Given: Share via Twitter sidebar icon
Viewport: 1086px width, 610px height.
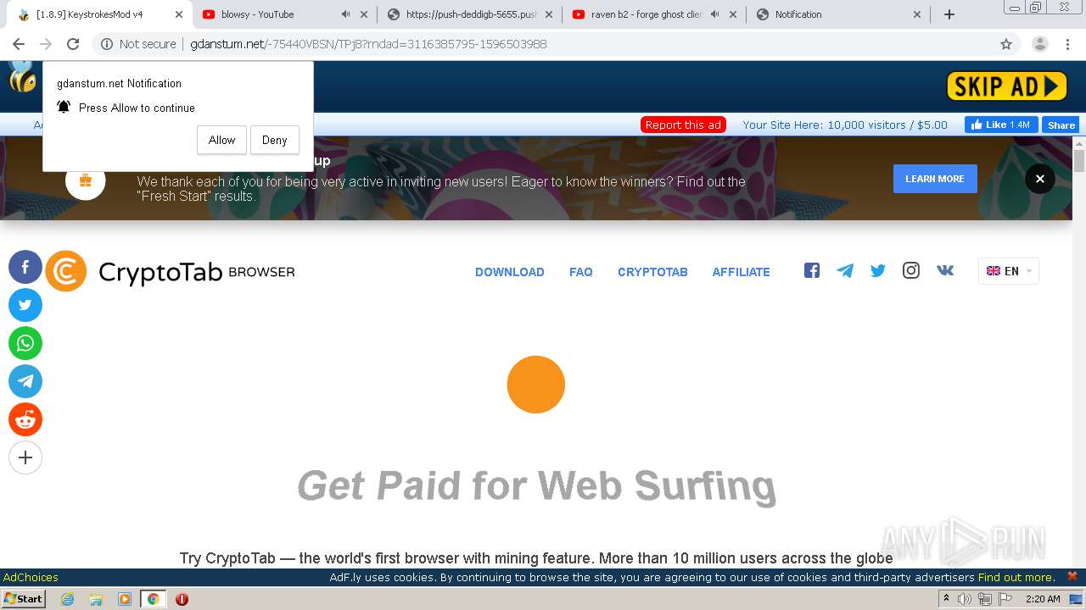Looking at the screenshot, I should [25, 305].
